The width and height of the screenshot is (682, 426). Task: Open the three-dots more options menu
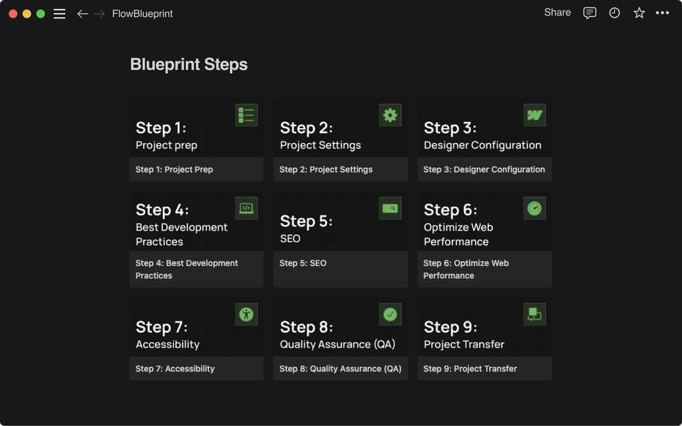click(662, 13)
